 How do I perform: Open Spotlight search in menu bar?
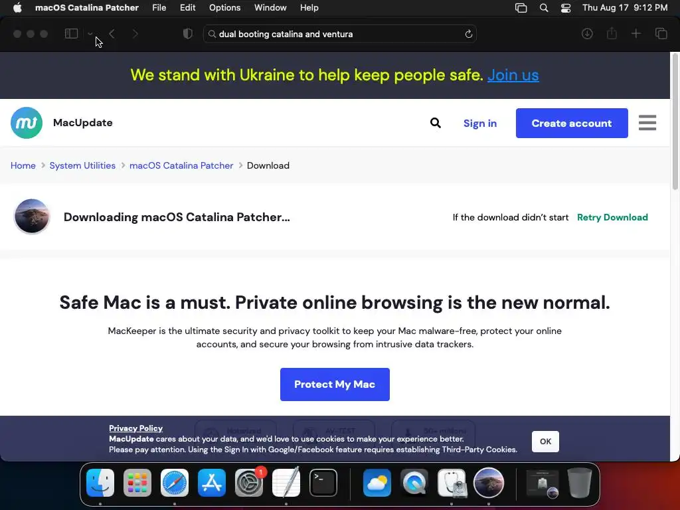coord(543,8)
